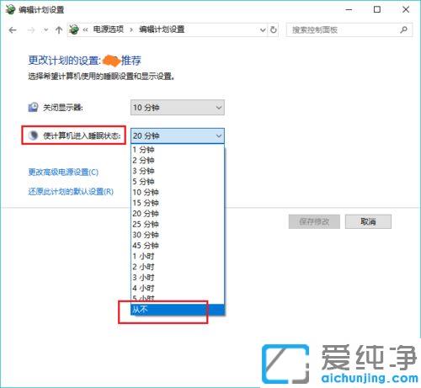Screen dimensions: 421x388
Task: Click the moon icon beside sleep setting
Action: [x=33, y=136]
